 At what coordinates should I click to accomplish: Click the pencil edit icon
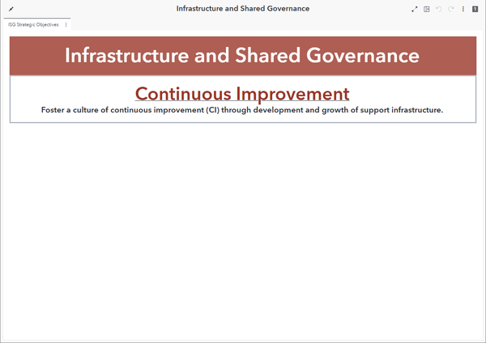(11, 9)
